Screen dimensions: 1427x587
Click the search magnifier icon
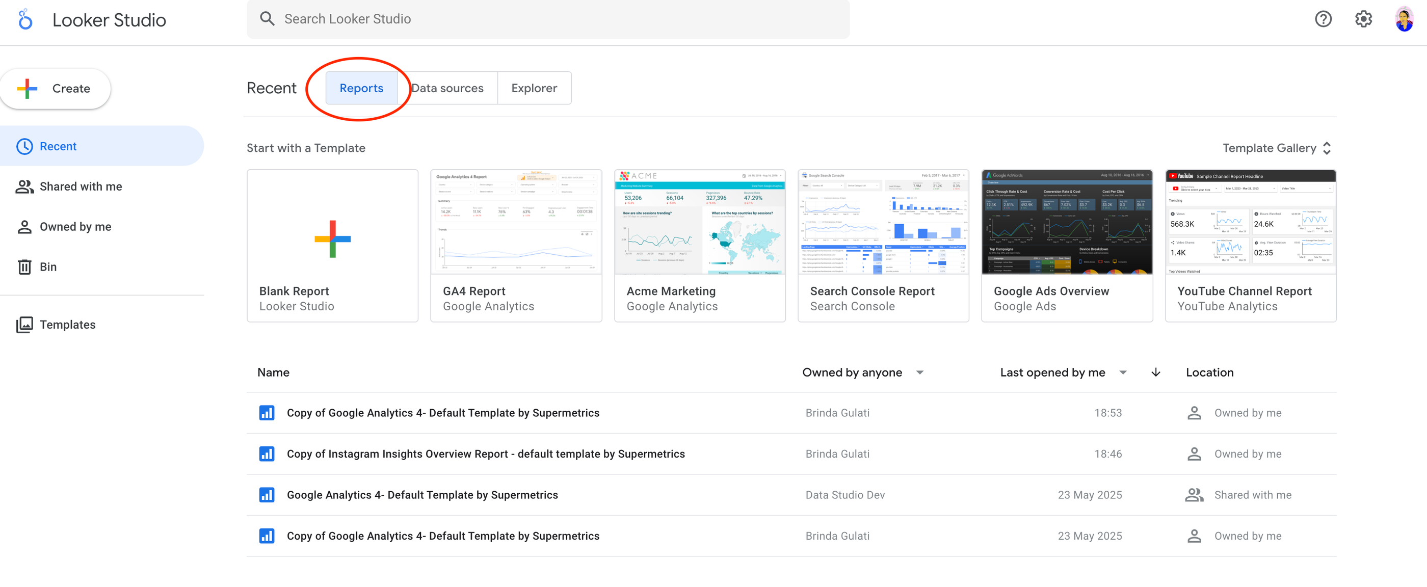[x=267, y=18]
